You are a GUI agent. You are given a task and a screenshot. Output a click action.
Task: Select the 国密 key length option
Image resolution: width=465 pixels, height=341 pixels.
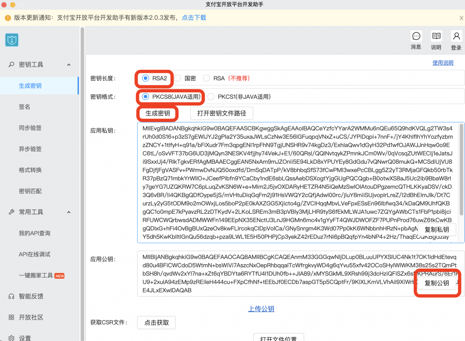(x=178, y=78)
